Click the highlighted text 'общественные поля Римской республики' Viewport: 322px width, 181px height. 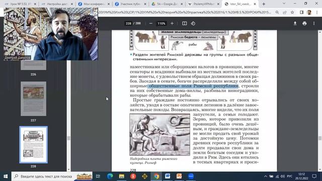point(193,86)
